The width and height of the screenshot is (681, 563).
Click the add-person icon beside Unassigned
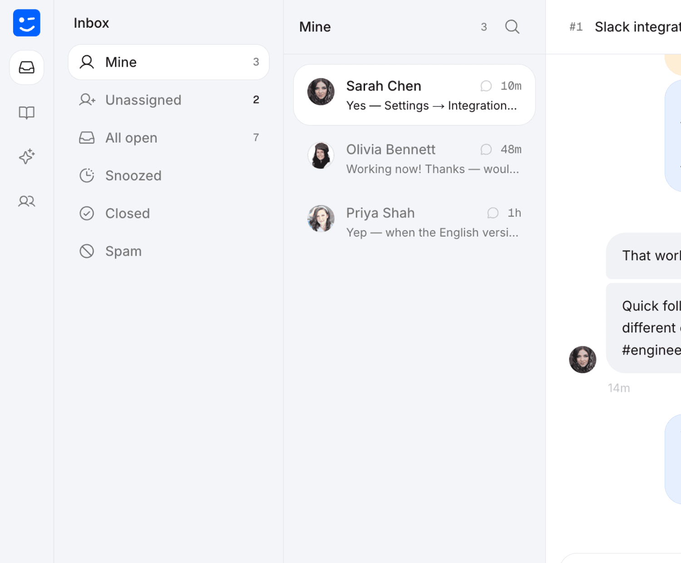87,99
